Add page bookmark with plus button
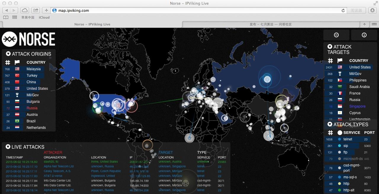This screenshot has width=379, height=194. coord(46,10)
